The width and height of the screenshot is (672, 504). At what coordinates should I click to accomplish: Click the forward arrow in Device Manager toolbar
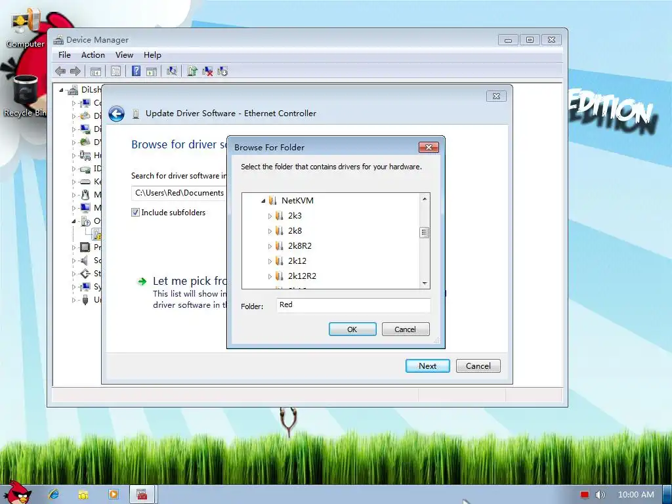(75, 71)
